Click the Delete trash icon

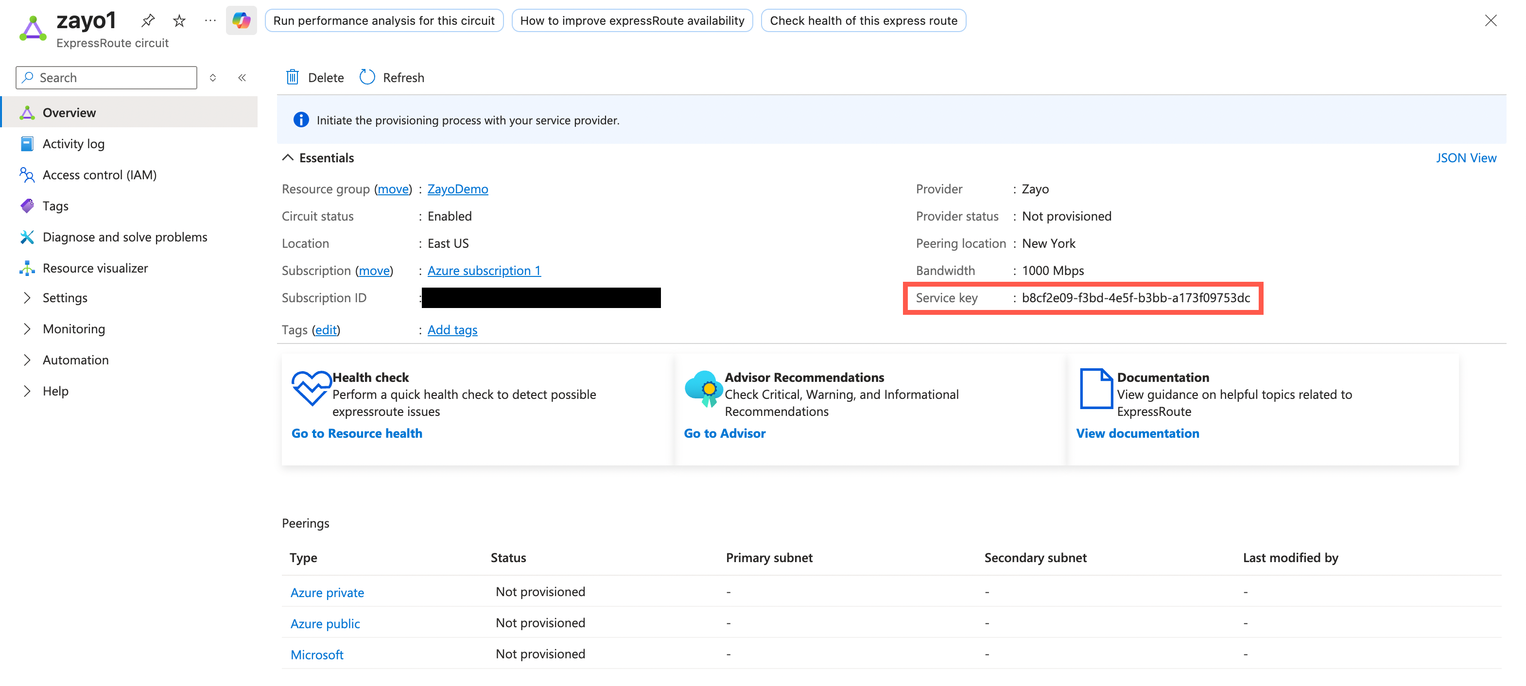[x=293, y=78]
